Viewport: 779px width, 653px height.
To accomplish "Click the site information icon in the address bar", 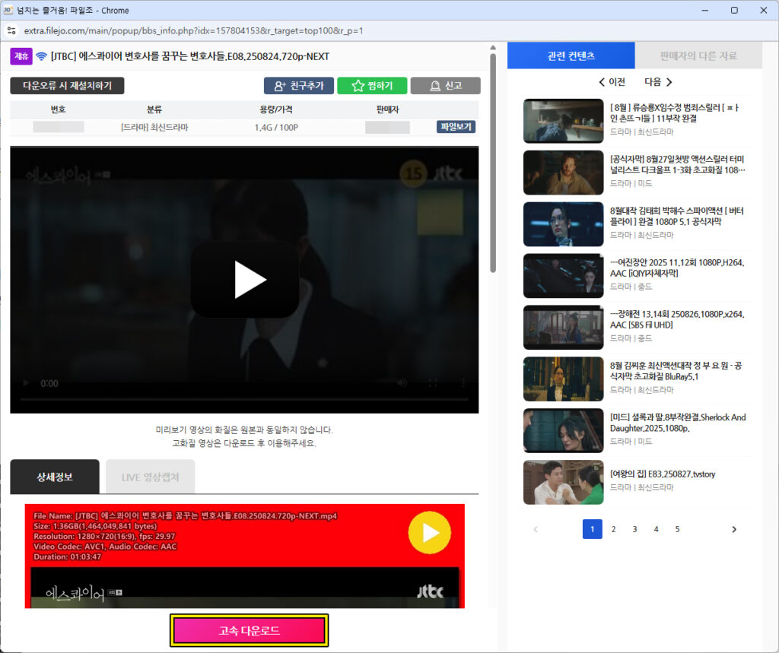I will (x=11, y=31).
